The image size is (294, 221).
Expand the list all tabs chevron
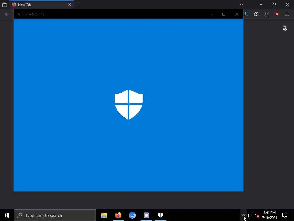coord(241,5)
